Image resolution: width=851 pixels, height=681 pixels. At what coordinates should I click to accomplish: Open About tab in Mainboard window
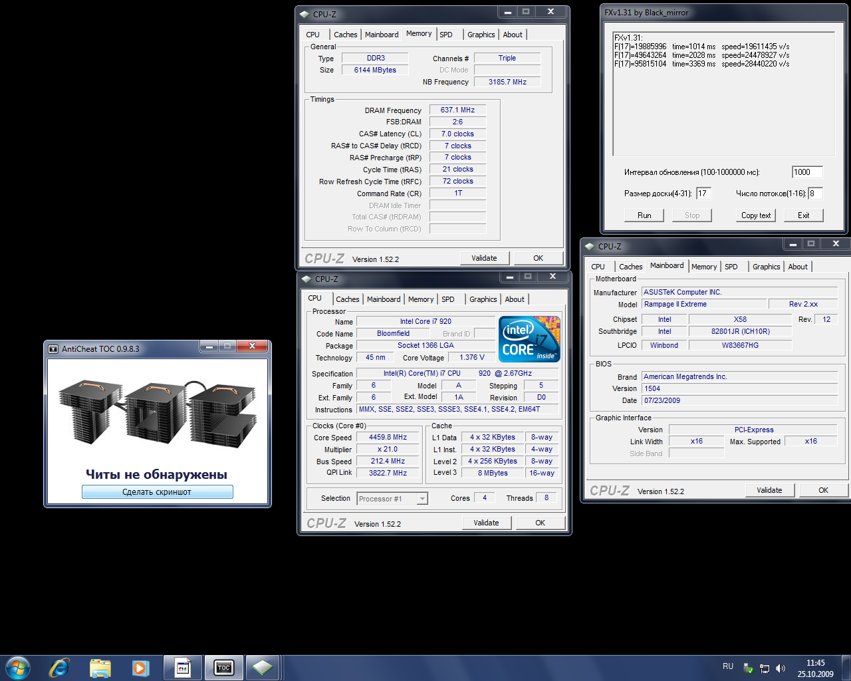pos(798,267)
